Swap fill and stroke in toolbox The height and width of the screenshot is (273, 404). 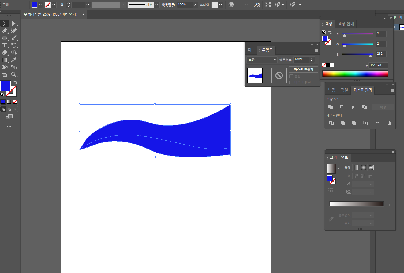tap(15, 82)
